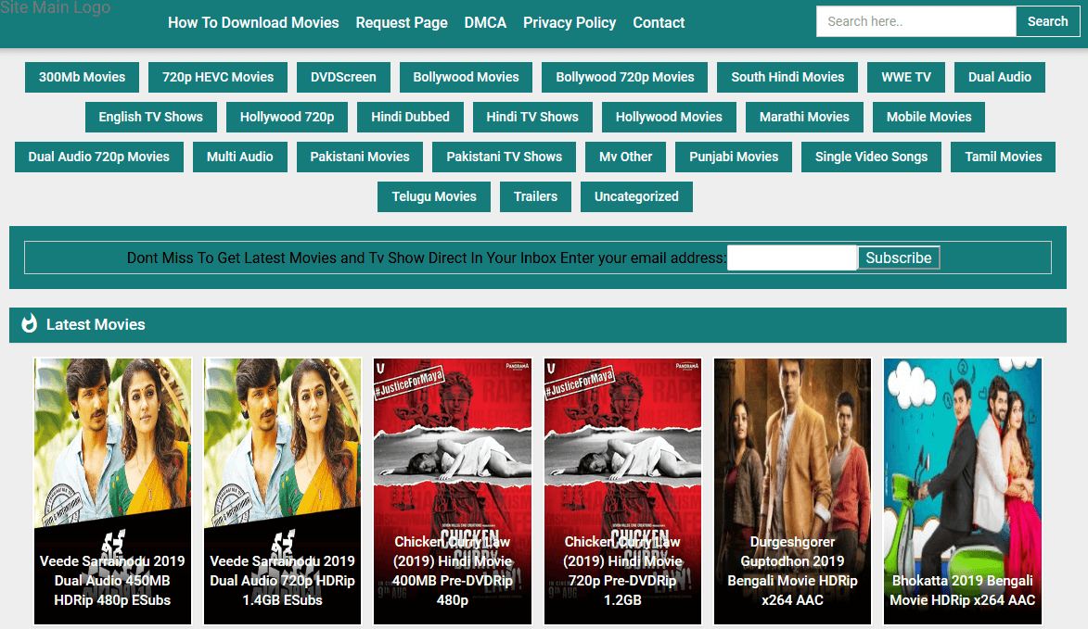
Task: Browse the Pakistani Movies category
Action: click(360, 157)
